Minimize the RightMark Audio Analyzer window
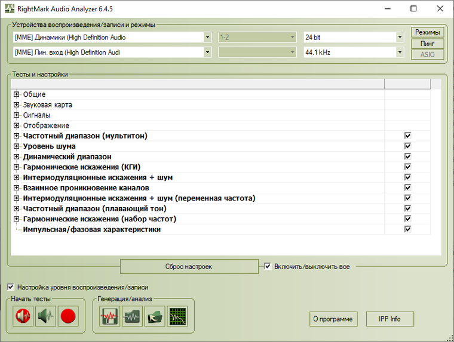The image size is (454, 342). pos(388,9)
